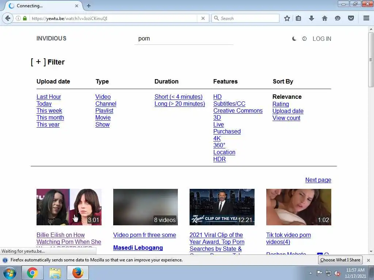Go to Next page of results
Viewport: 374px width, 280px height.
(x=318, y=180)
